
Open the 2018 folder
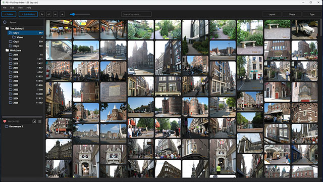click(26, 72)
